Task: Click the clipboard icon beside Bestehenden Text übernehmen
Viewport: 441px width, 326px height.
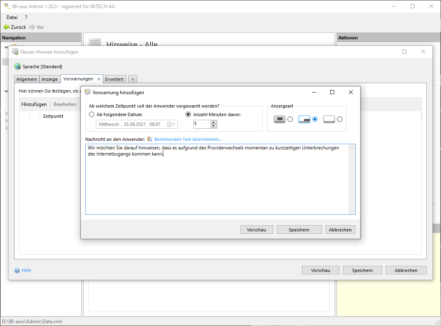Action: click(x=149, y=139)
